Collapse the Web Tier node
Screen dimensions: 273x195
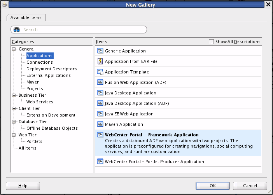(x=14, y=135)
